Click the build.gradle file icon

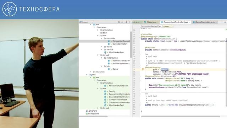[x=87, y=114]
